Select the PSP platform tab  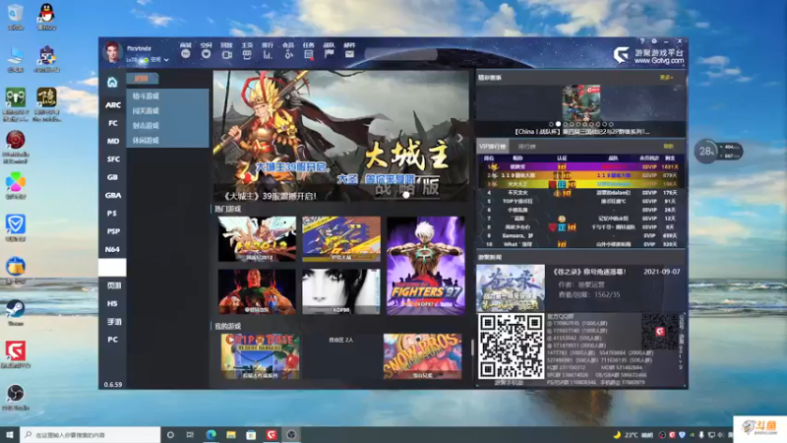pos(113,231)
